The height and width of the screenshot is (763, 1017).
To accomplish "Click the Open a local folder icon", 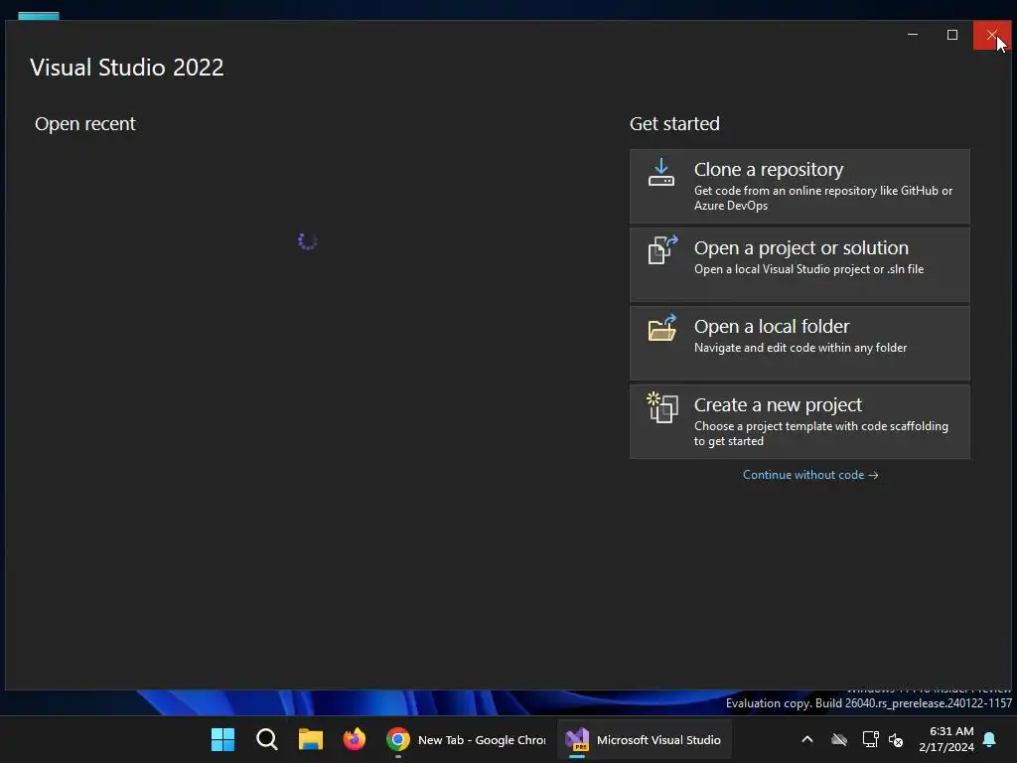I will [x=662, y=328].
